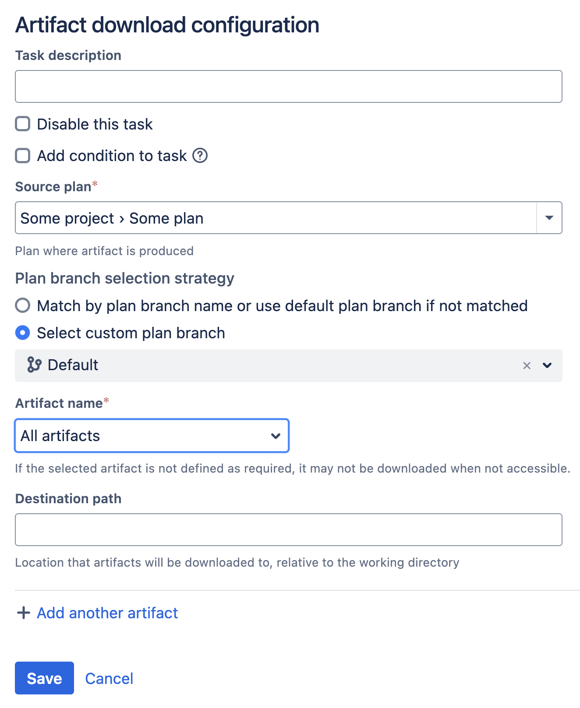Click into the Destination path field
The image size is (580, 708).
click(288, 530)
